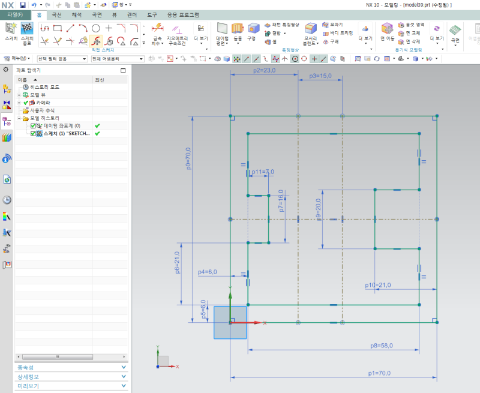Click the Finish Sketch (스케치 종료) checkered flag icon
The image size is (480, 393).
(26, 29)
